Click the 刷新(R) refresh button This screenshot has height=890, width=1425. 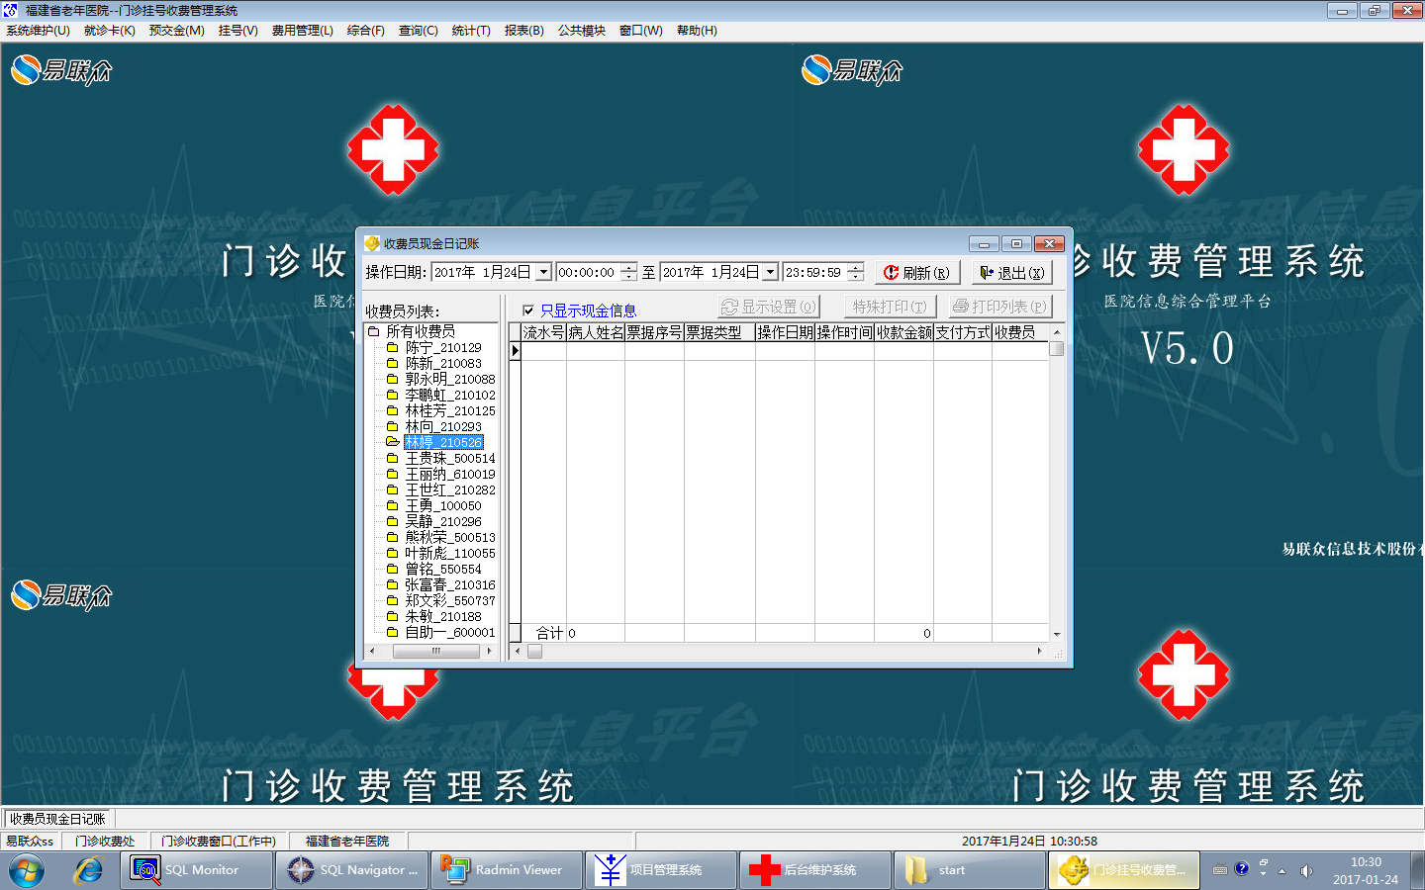pyautogui.click(x=917, y=272)
